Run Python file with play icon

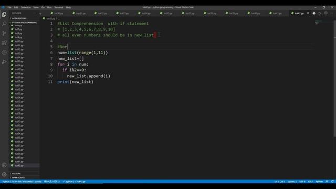point(320,13)
